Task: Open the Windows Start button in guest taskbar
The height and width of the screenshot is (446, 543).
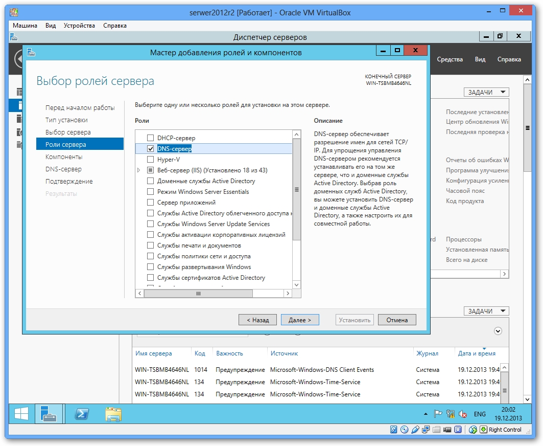Action: (21, 414)
